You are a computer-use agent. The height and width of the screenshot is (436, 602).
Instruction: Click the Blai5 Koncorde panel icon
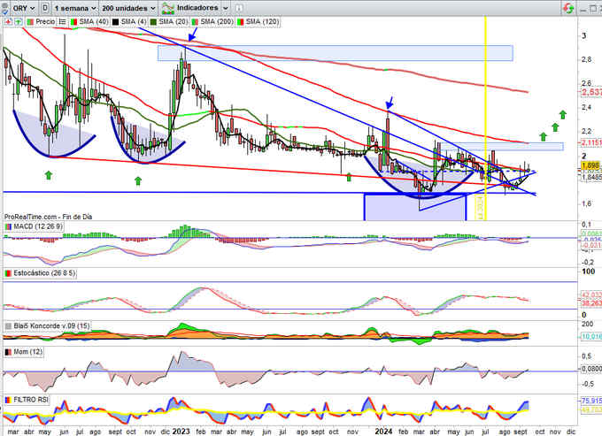(x=8, y=326)
